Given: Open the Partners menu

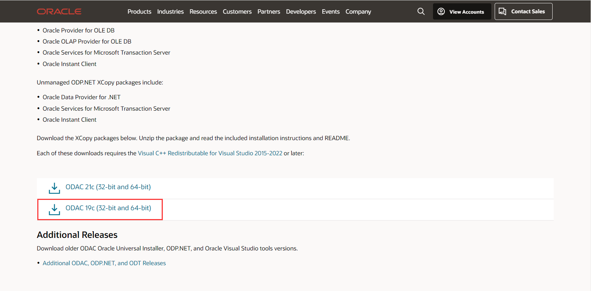Looking at the screenshot, I should click(269, 11).
